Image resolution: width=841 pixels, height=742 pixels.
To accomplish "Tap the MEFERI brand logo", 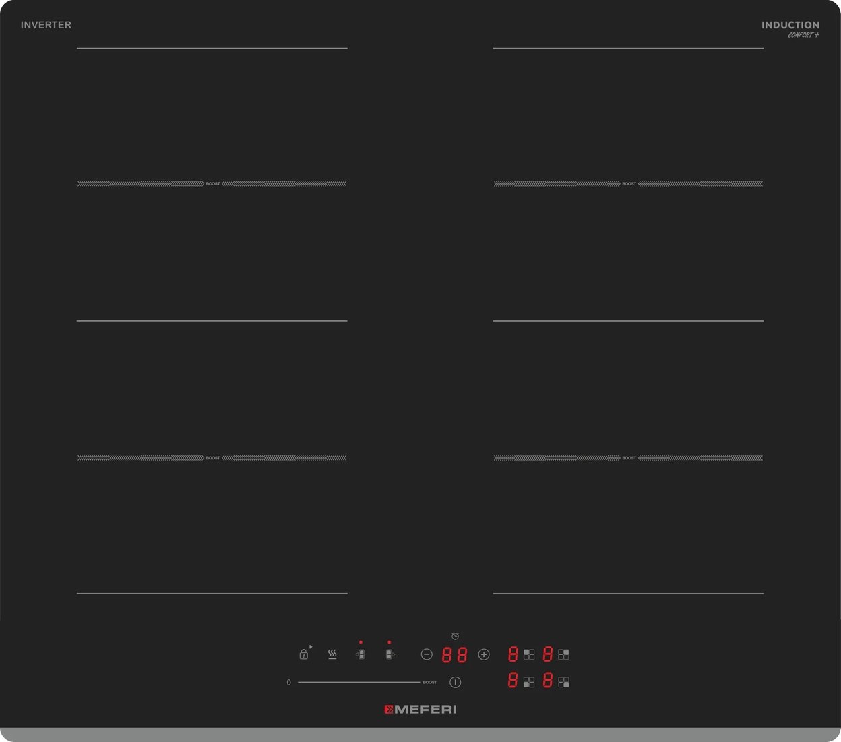I will (x=421, y=709).
